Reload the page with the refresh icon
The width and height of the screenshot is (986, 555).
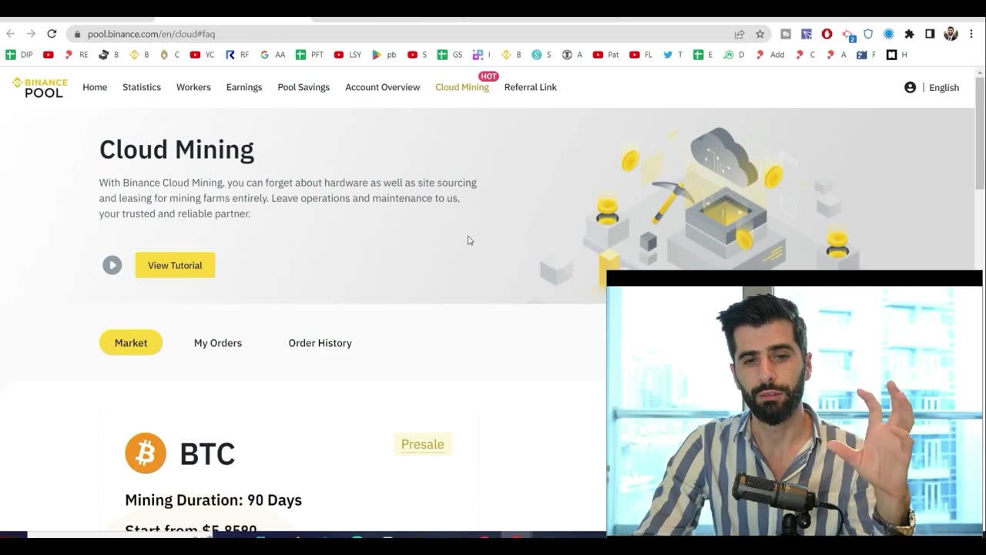[52, 34]
